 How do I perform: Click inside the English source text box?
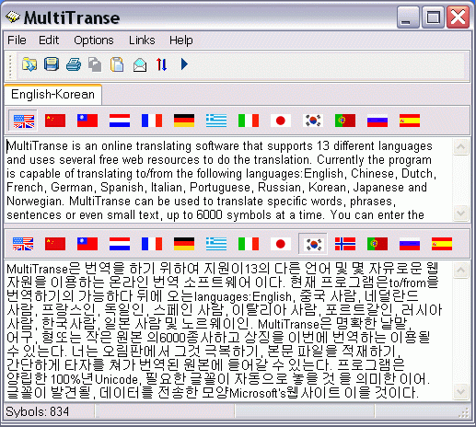click(228, 179)
